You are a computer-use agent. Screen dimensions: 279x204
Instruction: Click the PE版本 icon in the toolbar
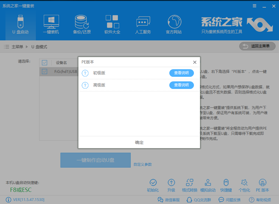(x=262, y=185)
